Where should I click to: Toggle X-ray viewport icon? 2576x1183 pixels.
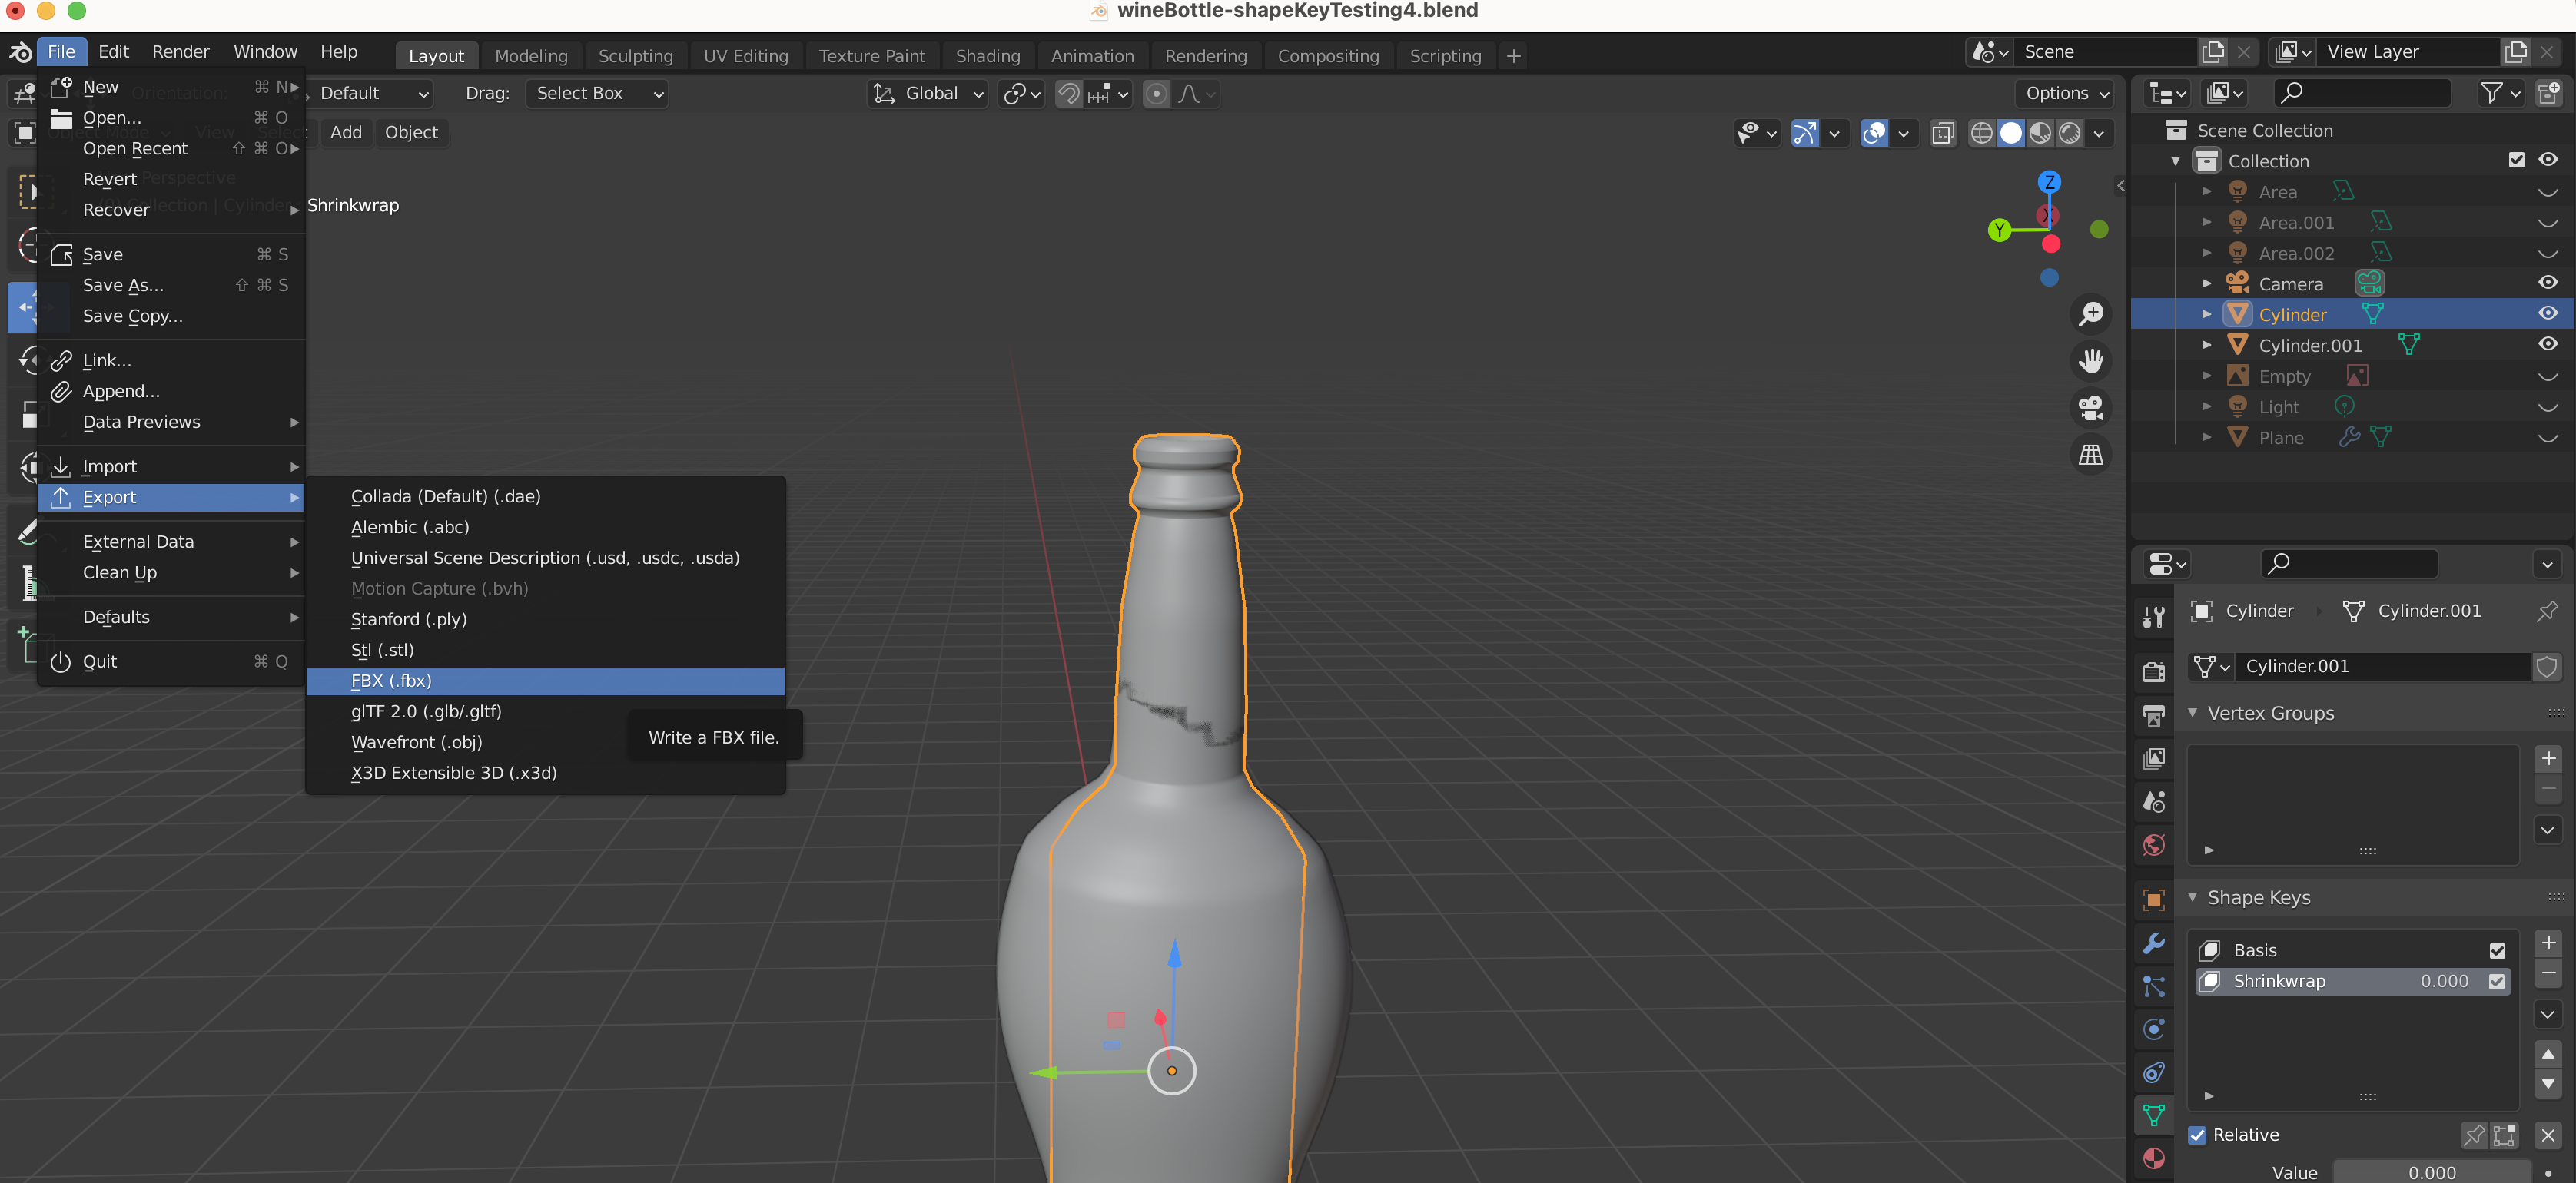1942,133
